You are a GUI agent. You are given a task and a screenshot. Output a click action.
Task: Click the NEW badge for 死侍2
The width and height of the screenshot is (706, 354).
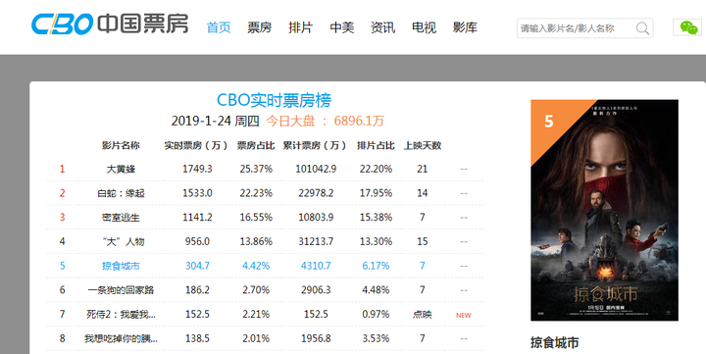pyautogui.click(x=463, y=316)
